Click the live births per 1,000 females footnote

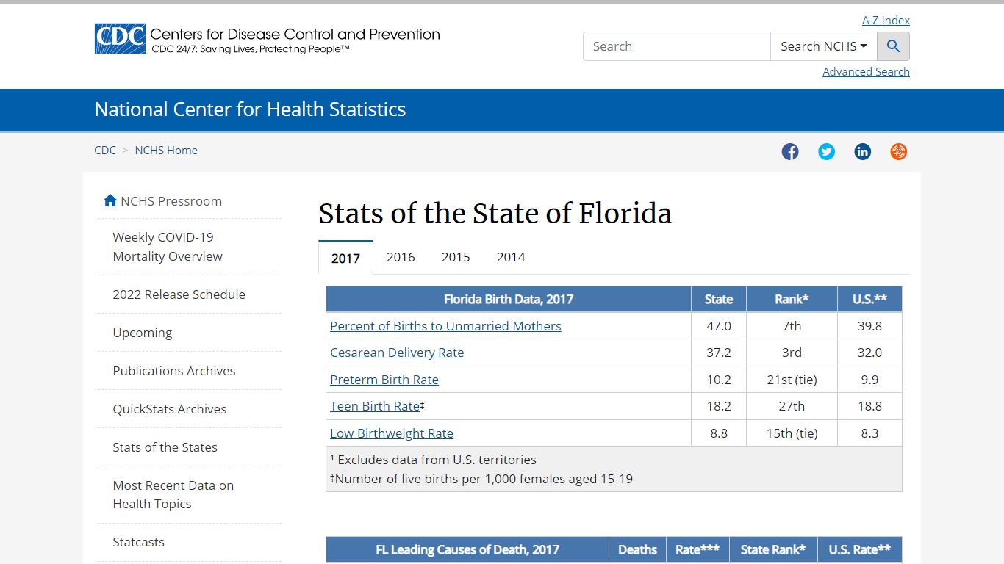(481, 479)
